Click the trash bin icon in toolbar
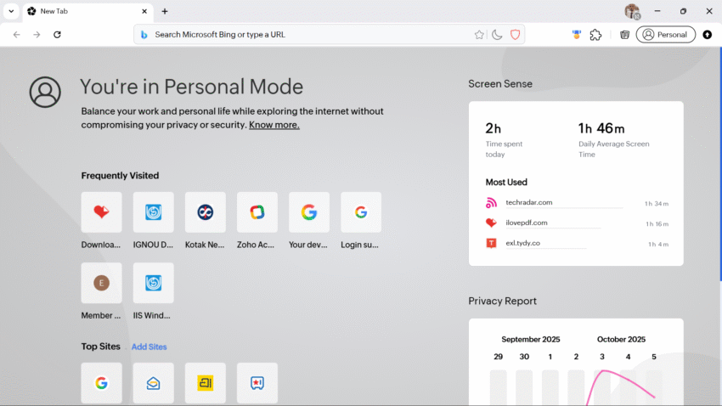This screenshot has height=406, width=722. tap(624, 35)
